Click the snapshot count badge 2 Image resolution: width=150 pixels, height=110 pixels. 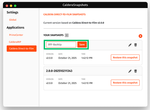coord(67,35)
